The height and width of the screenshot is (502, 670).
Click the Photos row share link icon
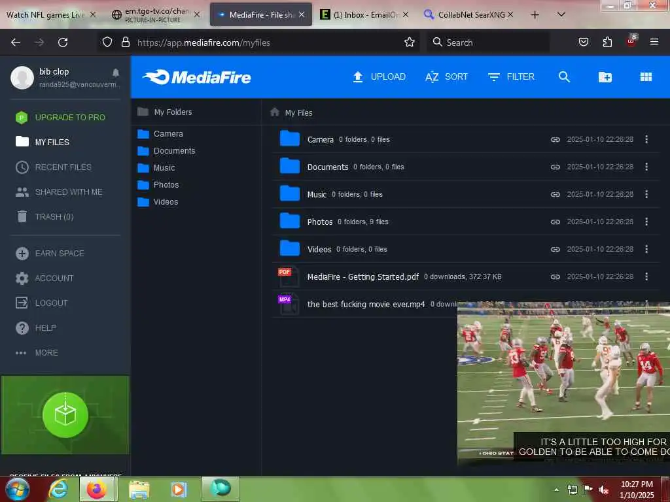pos(555,222)
